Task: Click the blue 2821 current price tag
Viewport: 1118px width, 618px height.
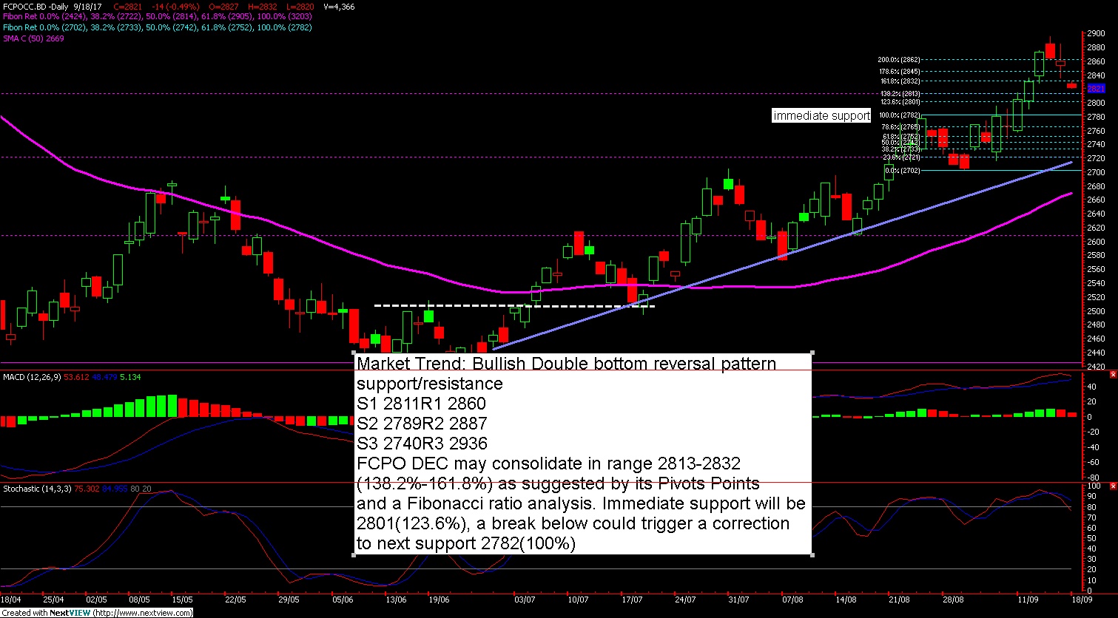Action: 1097,89
